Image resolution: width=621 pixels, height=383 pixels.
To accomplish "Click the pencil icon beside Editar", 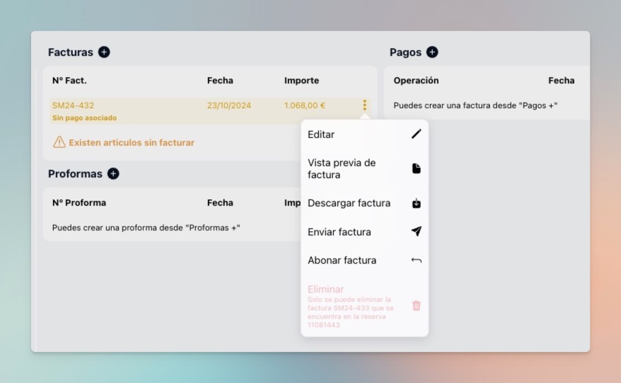I will [x=416, y=134].
